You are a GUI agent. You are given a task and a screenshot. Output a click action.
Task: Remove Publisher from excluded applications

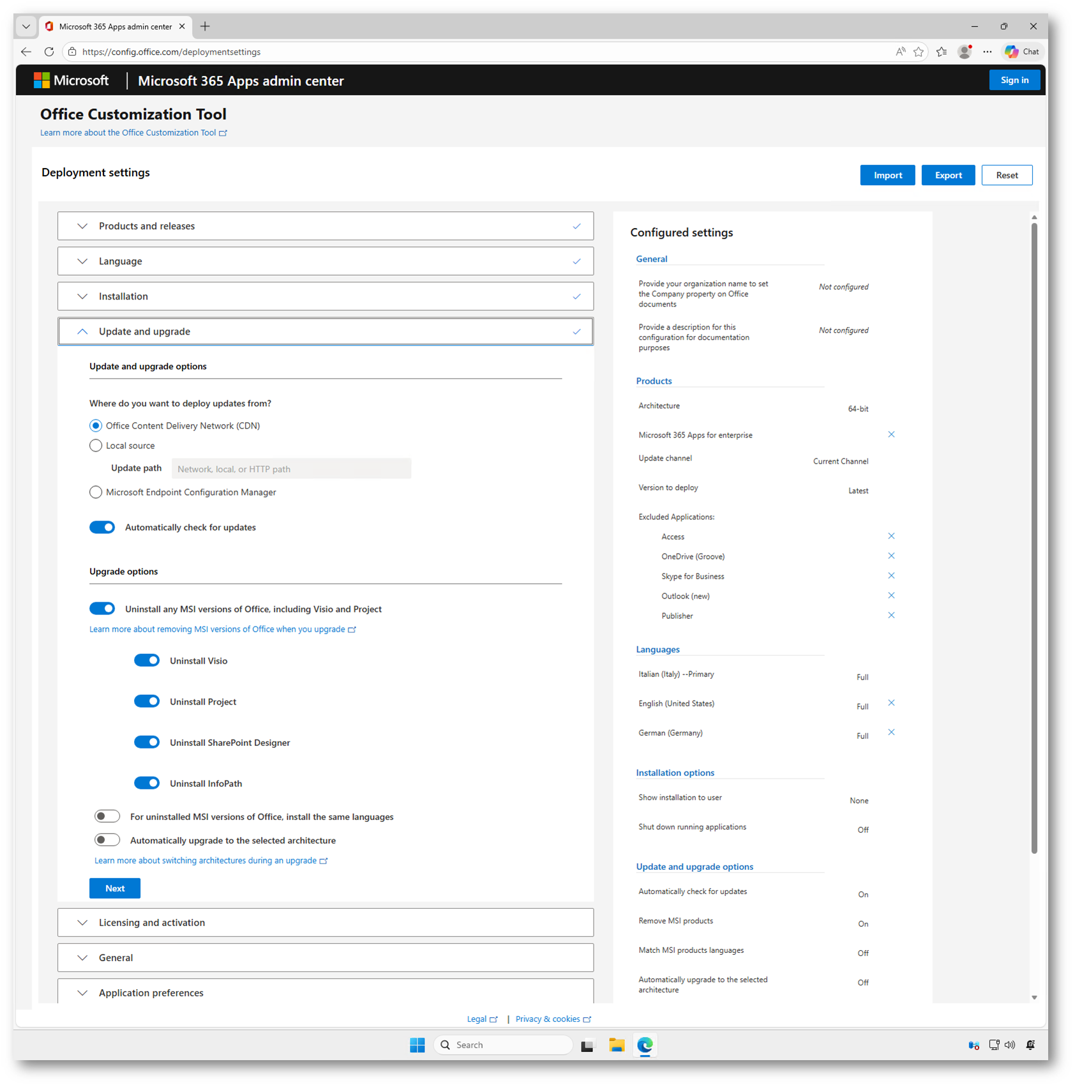[891, 615]
